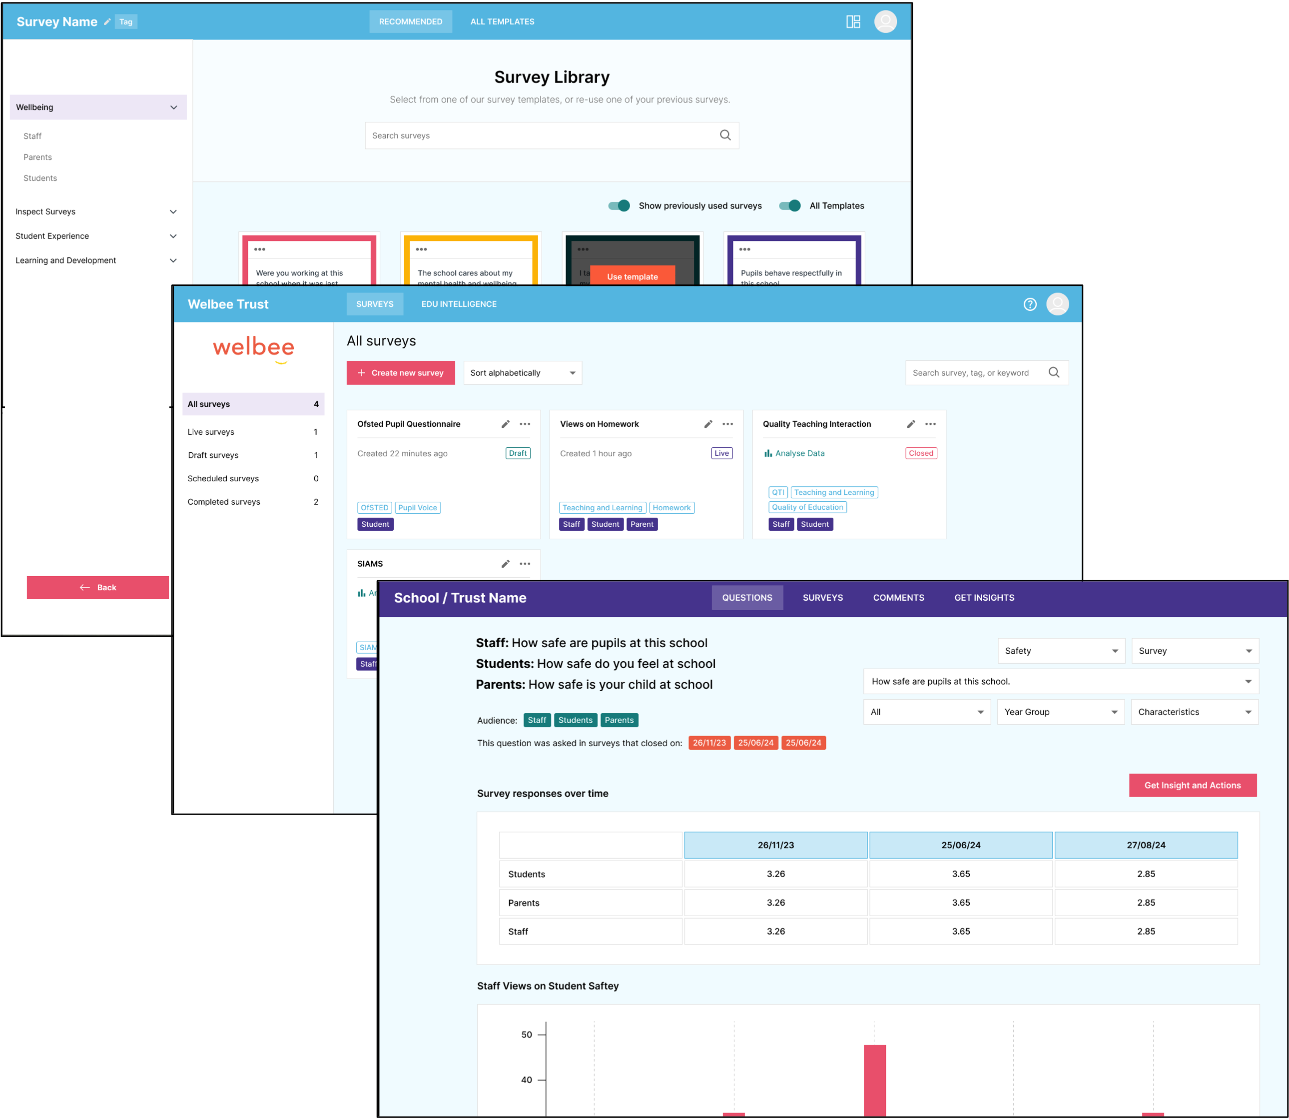Toggle Show previously used surveys switch
1289x1120 pixels.
click(x=619, y=206)
